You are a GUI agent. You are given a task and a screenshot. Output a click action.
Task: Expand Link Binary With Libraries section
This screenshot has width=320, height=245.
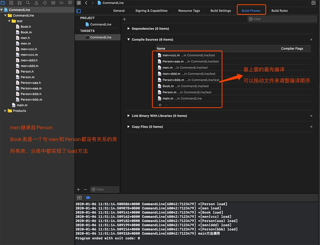pos(128,116)
